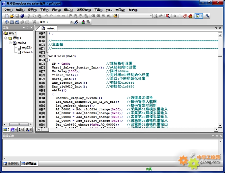Save the current file with floppy icon
This screenshot has width=225, height=173.
17,16
